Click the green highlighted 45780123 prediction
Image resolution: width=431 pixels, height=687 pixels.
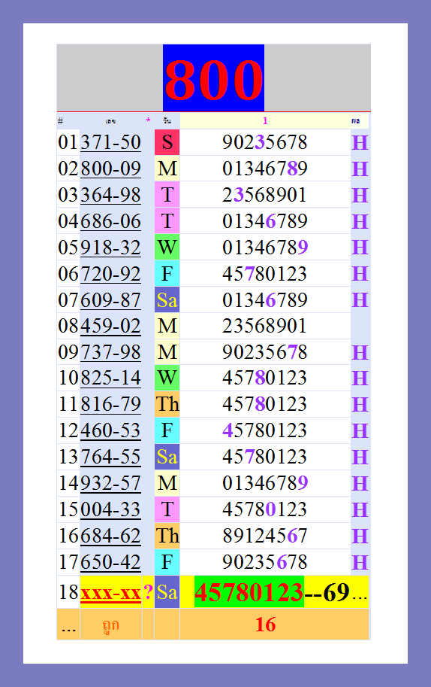[x=249, y=592]
